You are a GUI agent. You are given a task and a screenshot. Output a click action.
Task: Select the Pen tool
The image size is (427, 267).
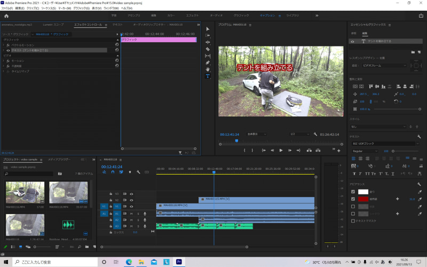(208, 62)
